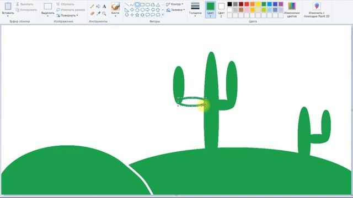Open Изменение цветов edit colors dialog
Image resolution: width=353 pixels, height=198 pixels.
point(292,10)
